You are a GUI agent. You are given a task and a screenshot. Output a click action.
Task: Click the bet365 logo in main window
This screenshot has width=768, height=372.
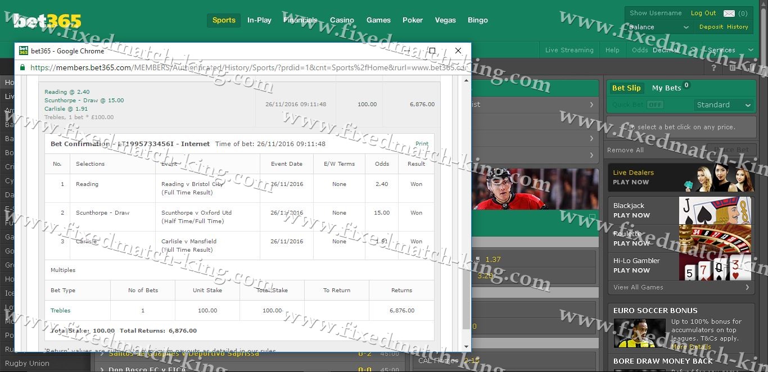48,21
